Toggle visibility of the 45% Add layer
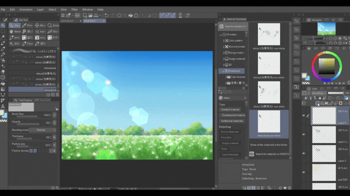This screenshot has width=350, height=196. pyautogui.click(x=304, y=172)
